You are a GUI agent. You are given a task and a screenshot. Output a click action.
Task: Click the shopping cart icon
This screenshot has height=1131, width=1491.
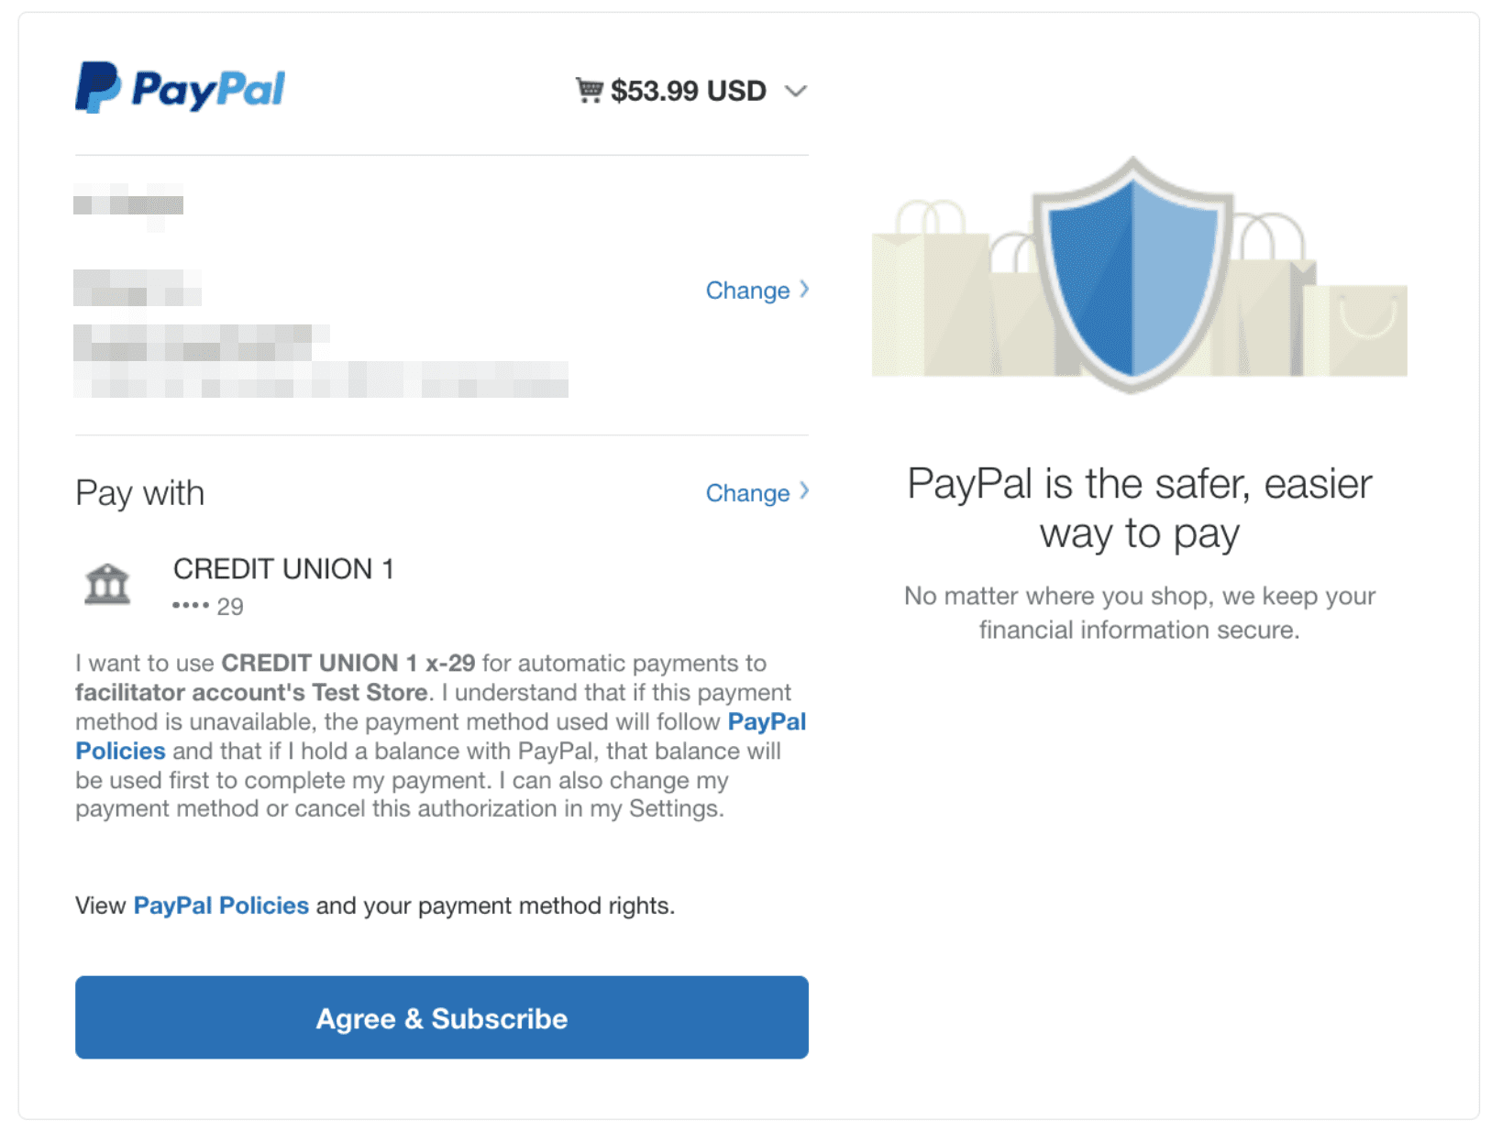[589, 90]
